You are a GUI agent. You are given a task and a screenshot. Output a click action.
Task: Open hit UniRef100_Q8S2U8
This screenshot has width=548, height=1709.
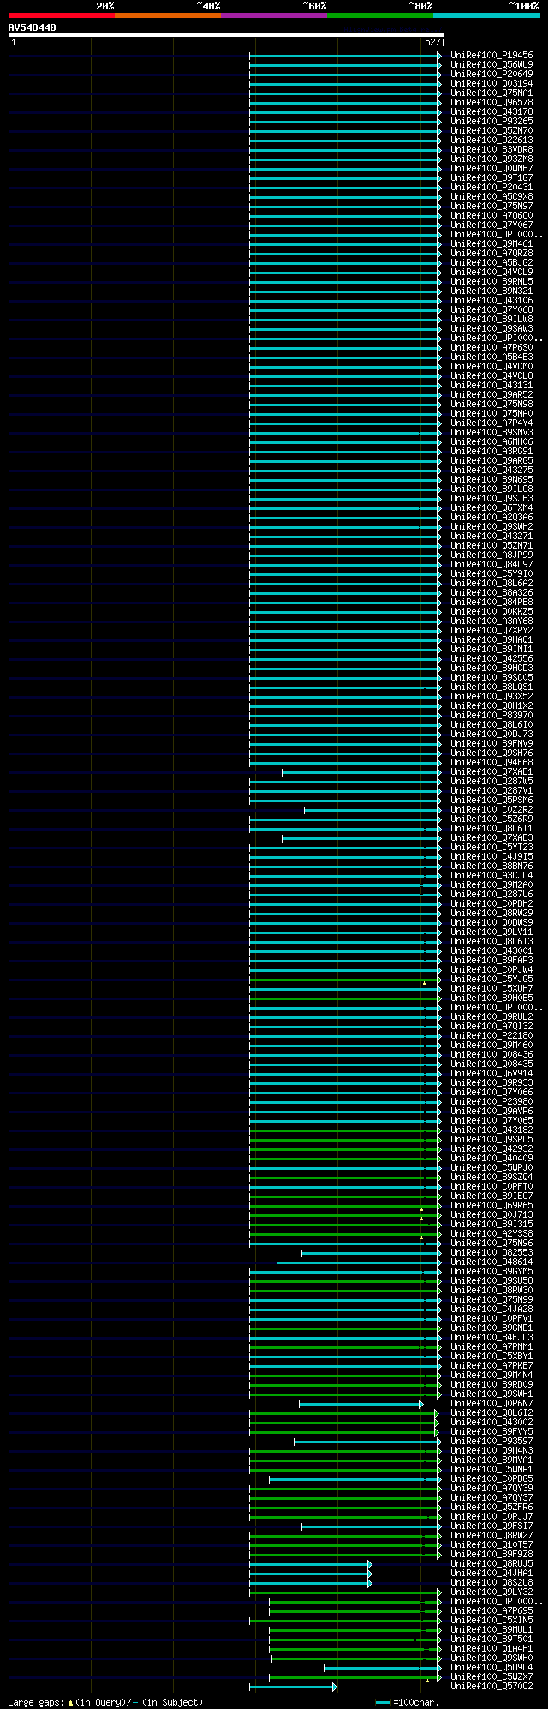491,1582
